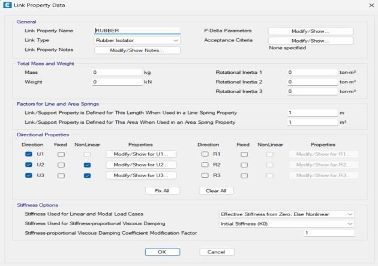The height and width of the screenshot is (266, 378).
Task: Click Modify/Show for P-Delta Parameters
Action: coord(310,31)
